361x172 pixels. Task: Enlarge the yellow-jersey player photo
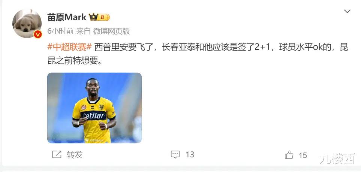tap(94, 108)
